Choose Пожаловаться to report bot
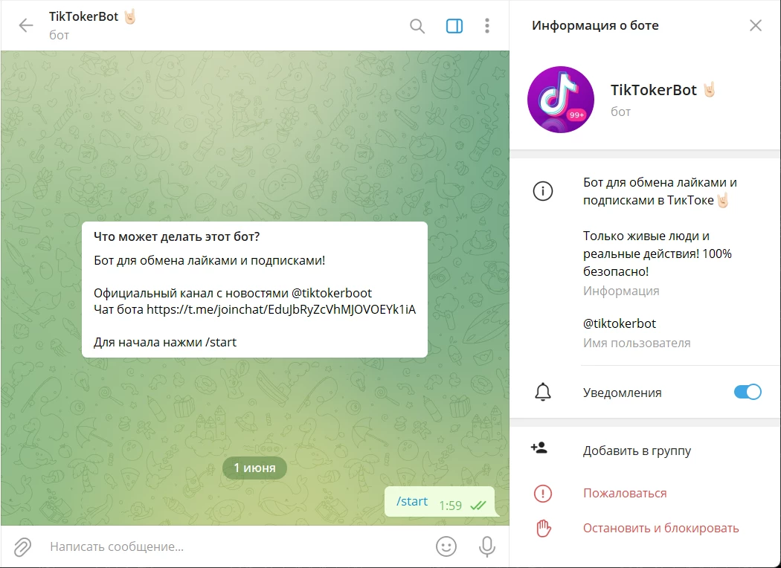 (625, 494)
